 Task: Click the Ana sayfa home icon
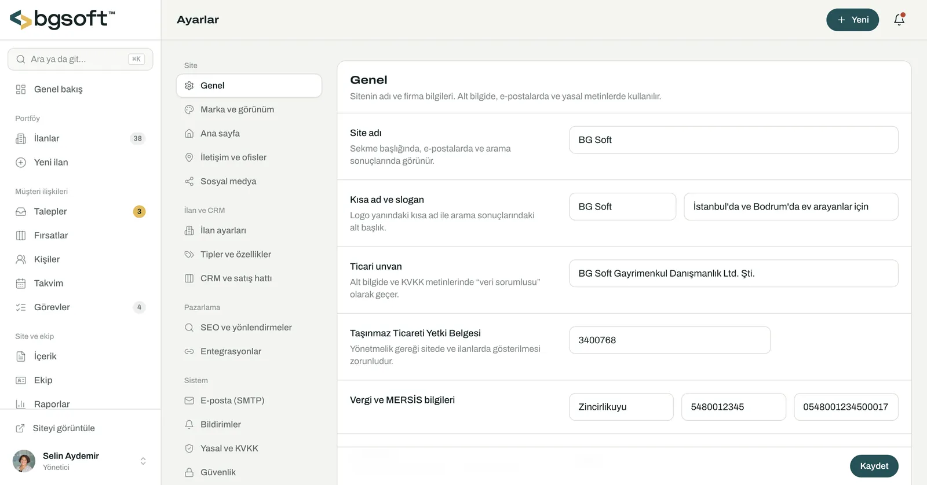(189, 134)
